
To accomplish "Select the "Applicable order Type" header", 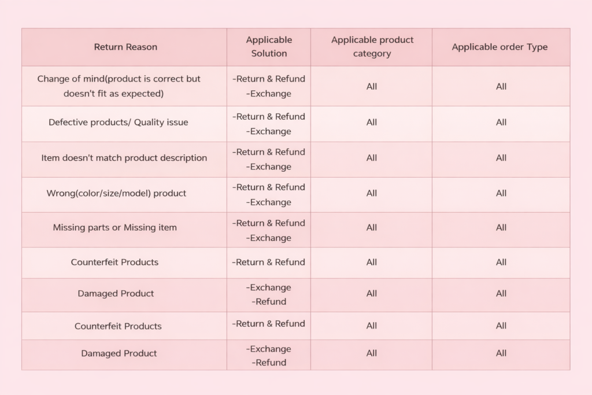I will [x=499, y=47].
